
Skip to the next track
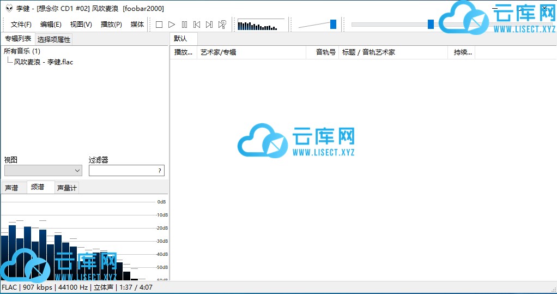click(209, 25)
